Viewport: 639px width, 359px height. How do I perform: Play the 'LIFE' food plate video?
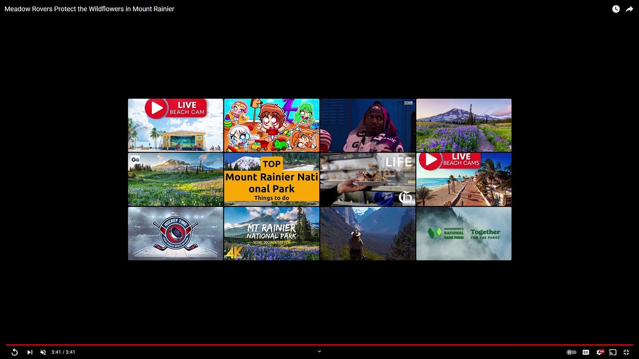pyautogui.click(x=368, y=179)
